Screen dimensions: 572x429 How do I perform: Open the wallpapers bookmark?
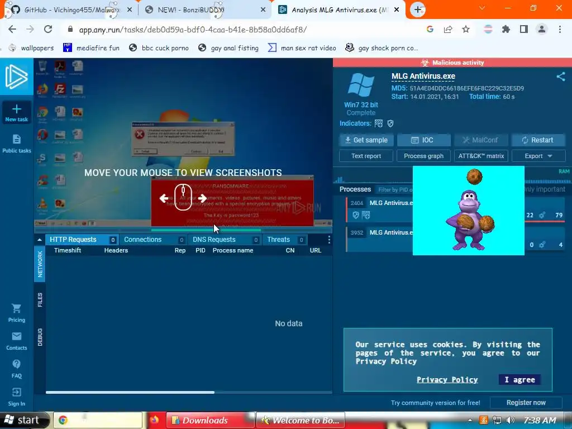31,48
